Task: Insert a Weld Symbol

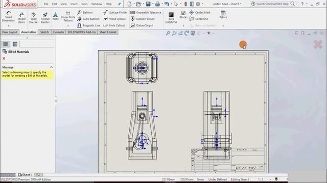Action: click(114, 19)
